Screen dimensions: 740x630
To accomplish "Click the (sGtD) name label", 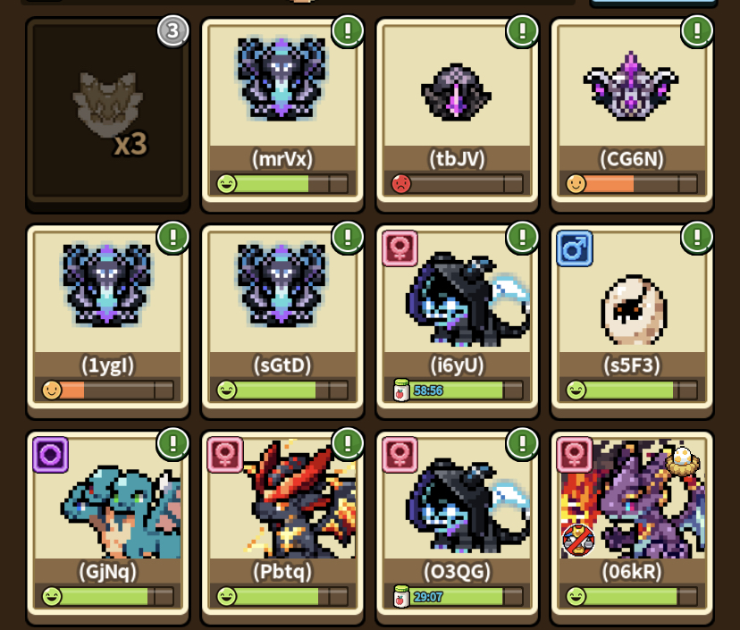I will [x=282, y=365].
